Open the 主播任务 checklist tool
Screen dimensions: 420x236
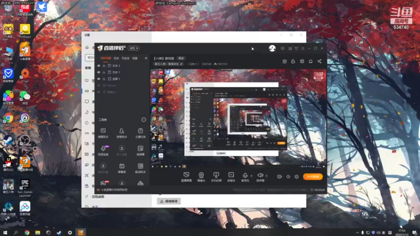[140, 133]
